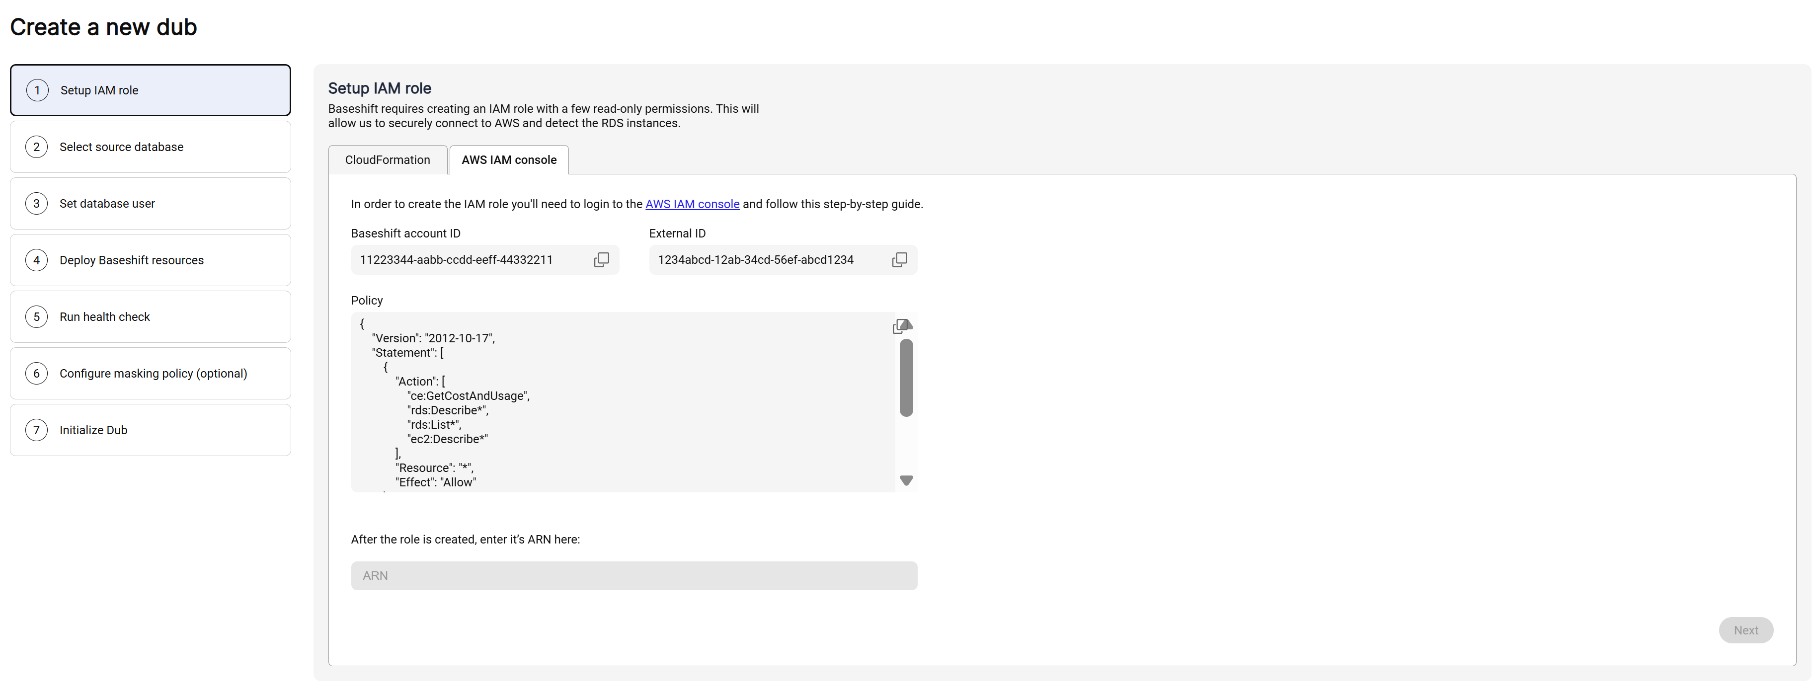Screen dimensions: 1814x699
Task: Click the step 2 number circle
Action: coord(37,147)
